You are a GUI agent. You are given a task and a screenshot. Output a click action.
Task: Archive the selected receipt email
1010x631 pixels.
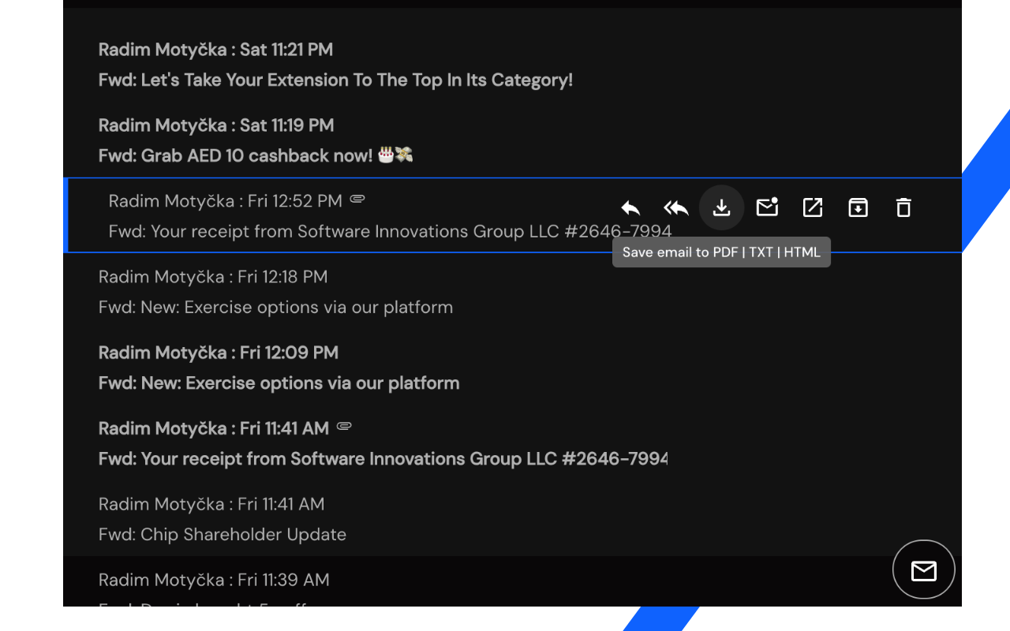point(858,207)
